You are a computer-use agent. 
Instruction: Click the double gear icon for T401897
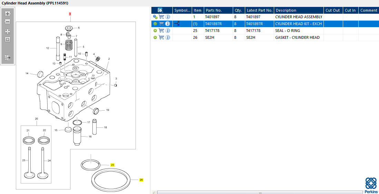155,17
